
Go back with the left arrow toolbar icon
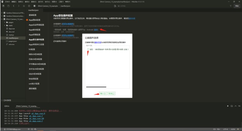[x=14, y=6]
